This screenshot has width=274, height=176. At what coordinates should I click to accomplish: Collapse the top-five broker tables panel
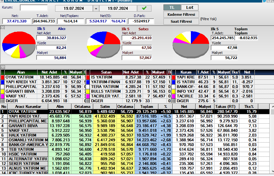click(3, 67)
